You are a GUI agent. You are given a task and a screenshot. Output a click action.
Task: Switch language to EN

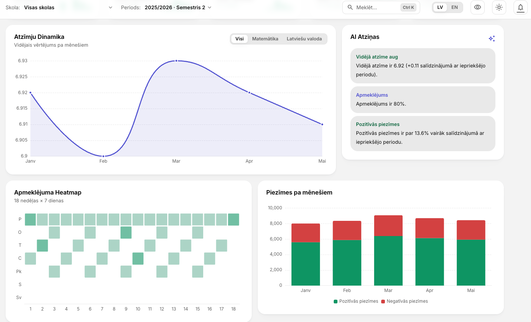(x=455, y=7)
